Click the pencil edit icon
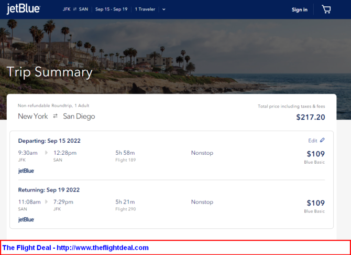 click(x=322, y=140)
